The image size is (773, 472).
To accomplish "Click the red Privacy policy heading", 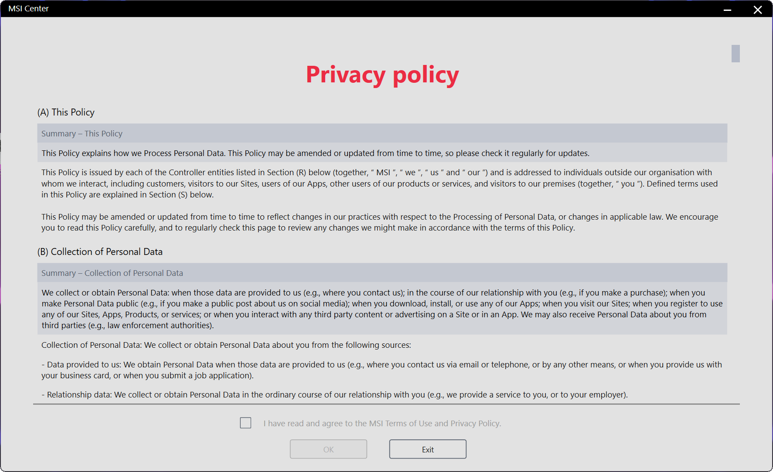I will click(382, 75).
